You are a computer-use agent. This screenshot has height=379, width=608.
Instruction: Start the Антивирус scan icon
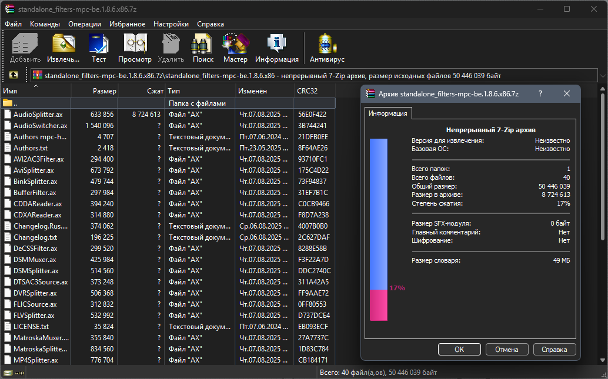tap(327, 43)
